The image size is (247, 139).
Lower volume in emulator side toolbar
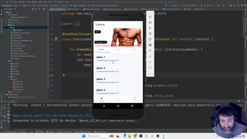pos(150,28)
